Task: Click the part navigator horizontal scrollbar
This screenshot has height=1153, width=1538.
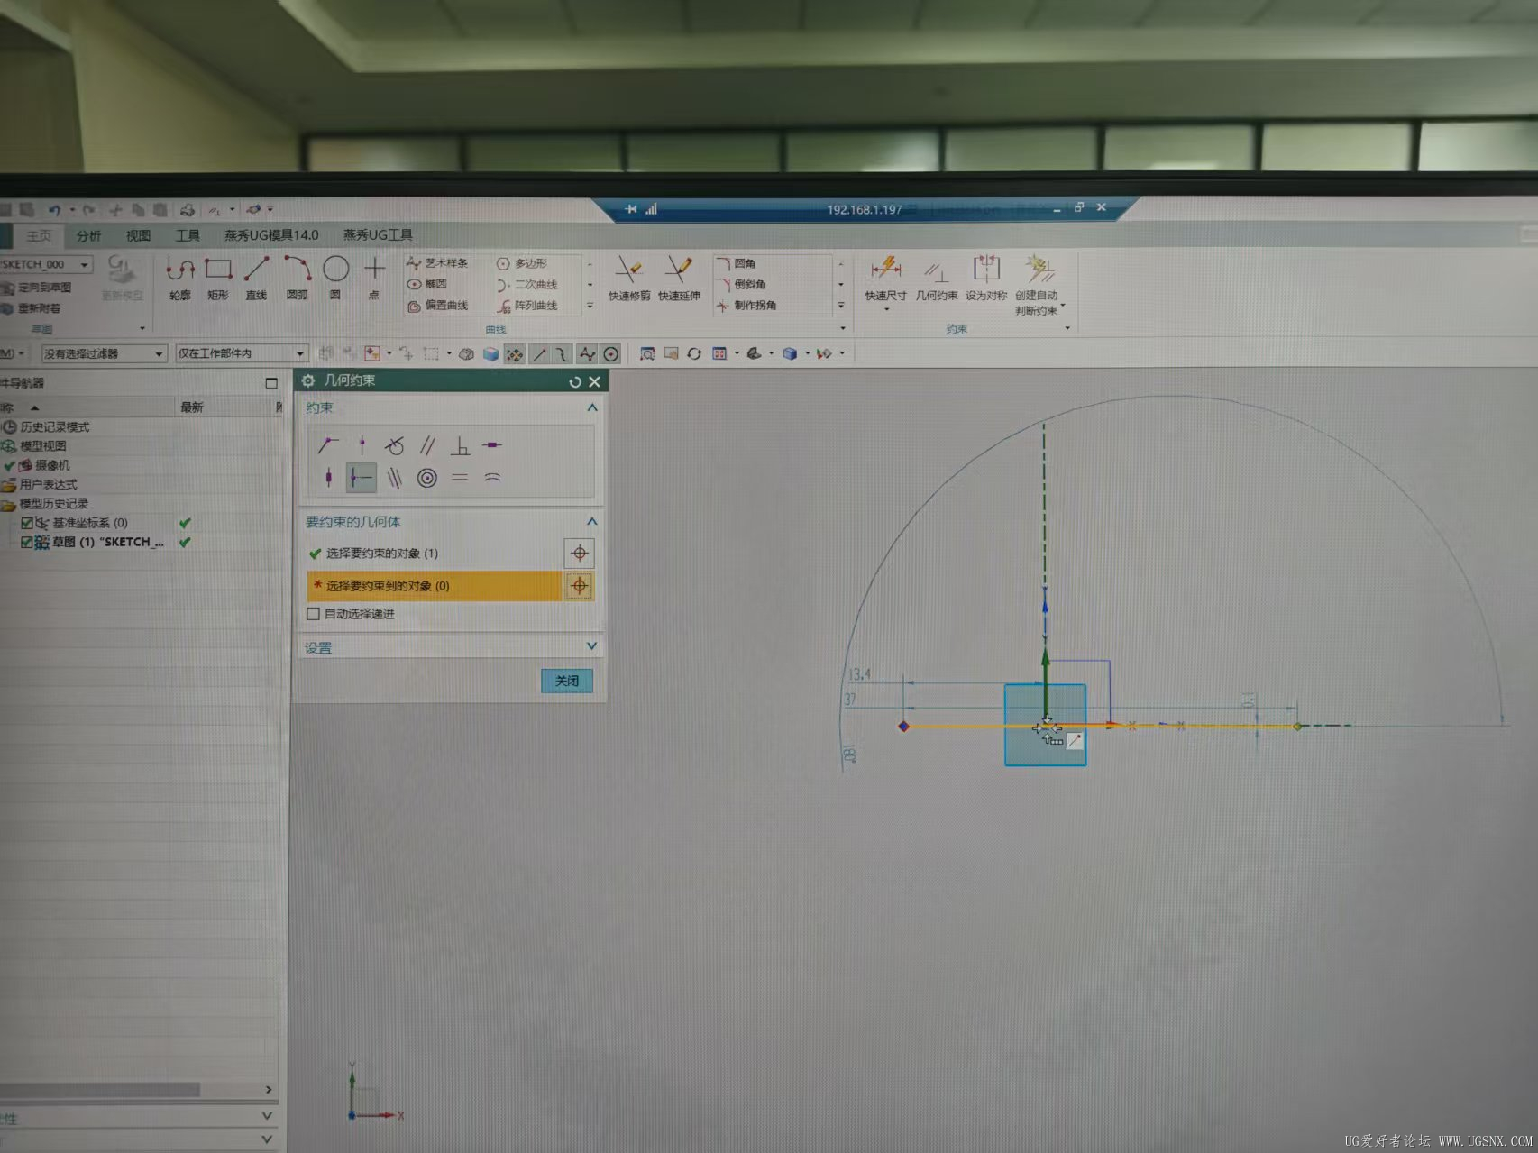Action: [99, 1090]
